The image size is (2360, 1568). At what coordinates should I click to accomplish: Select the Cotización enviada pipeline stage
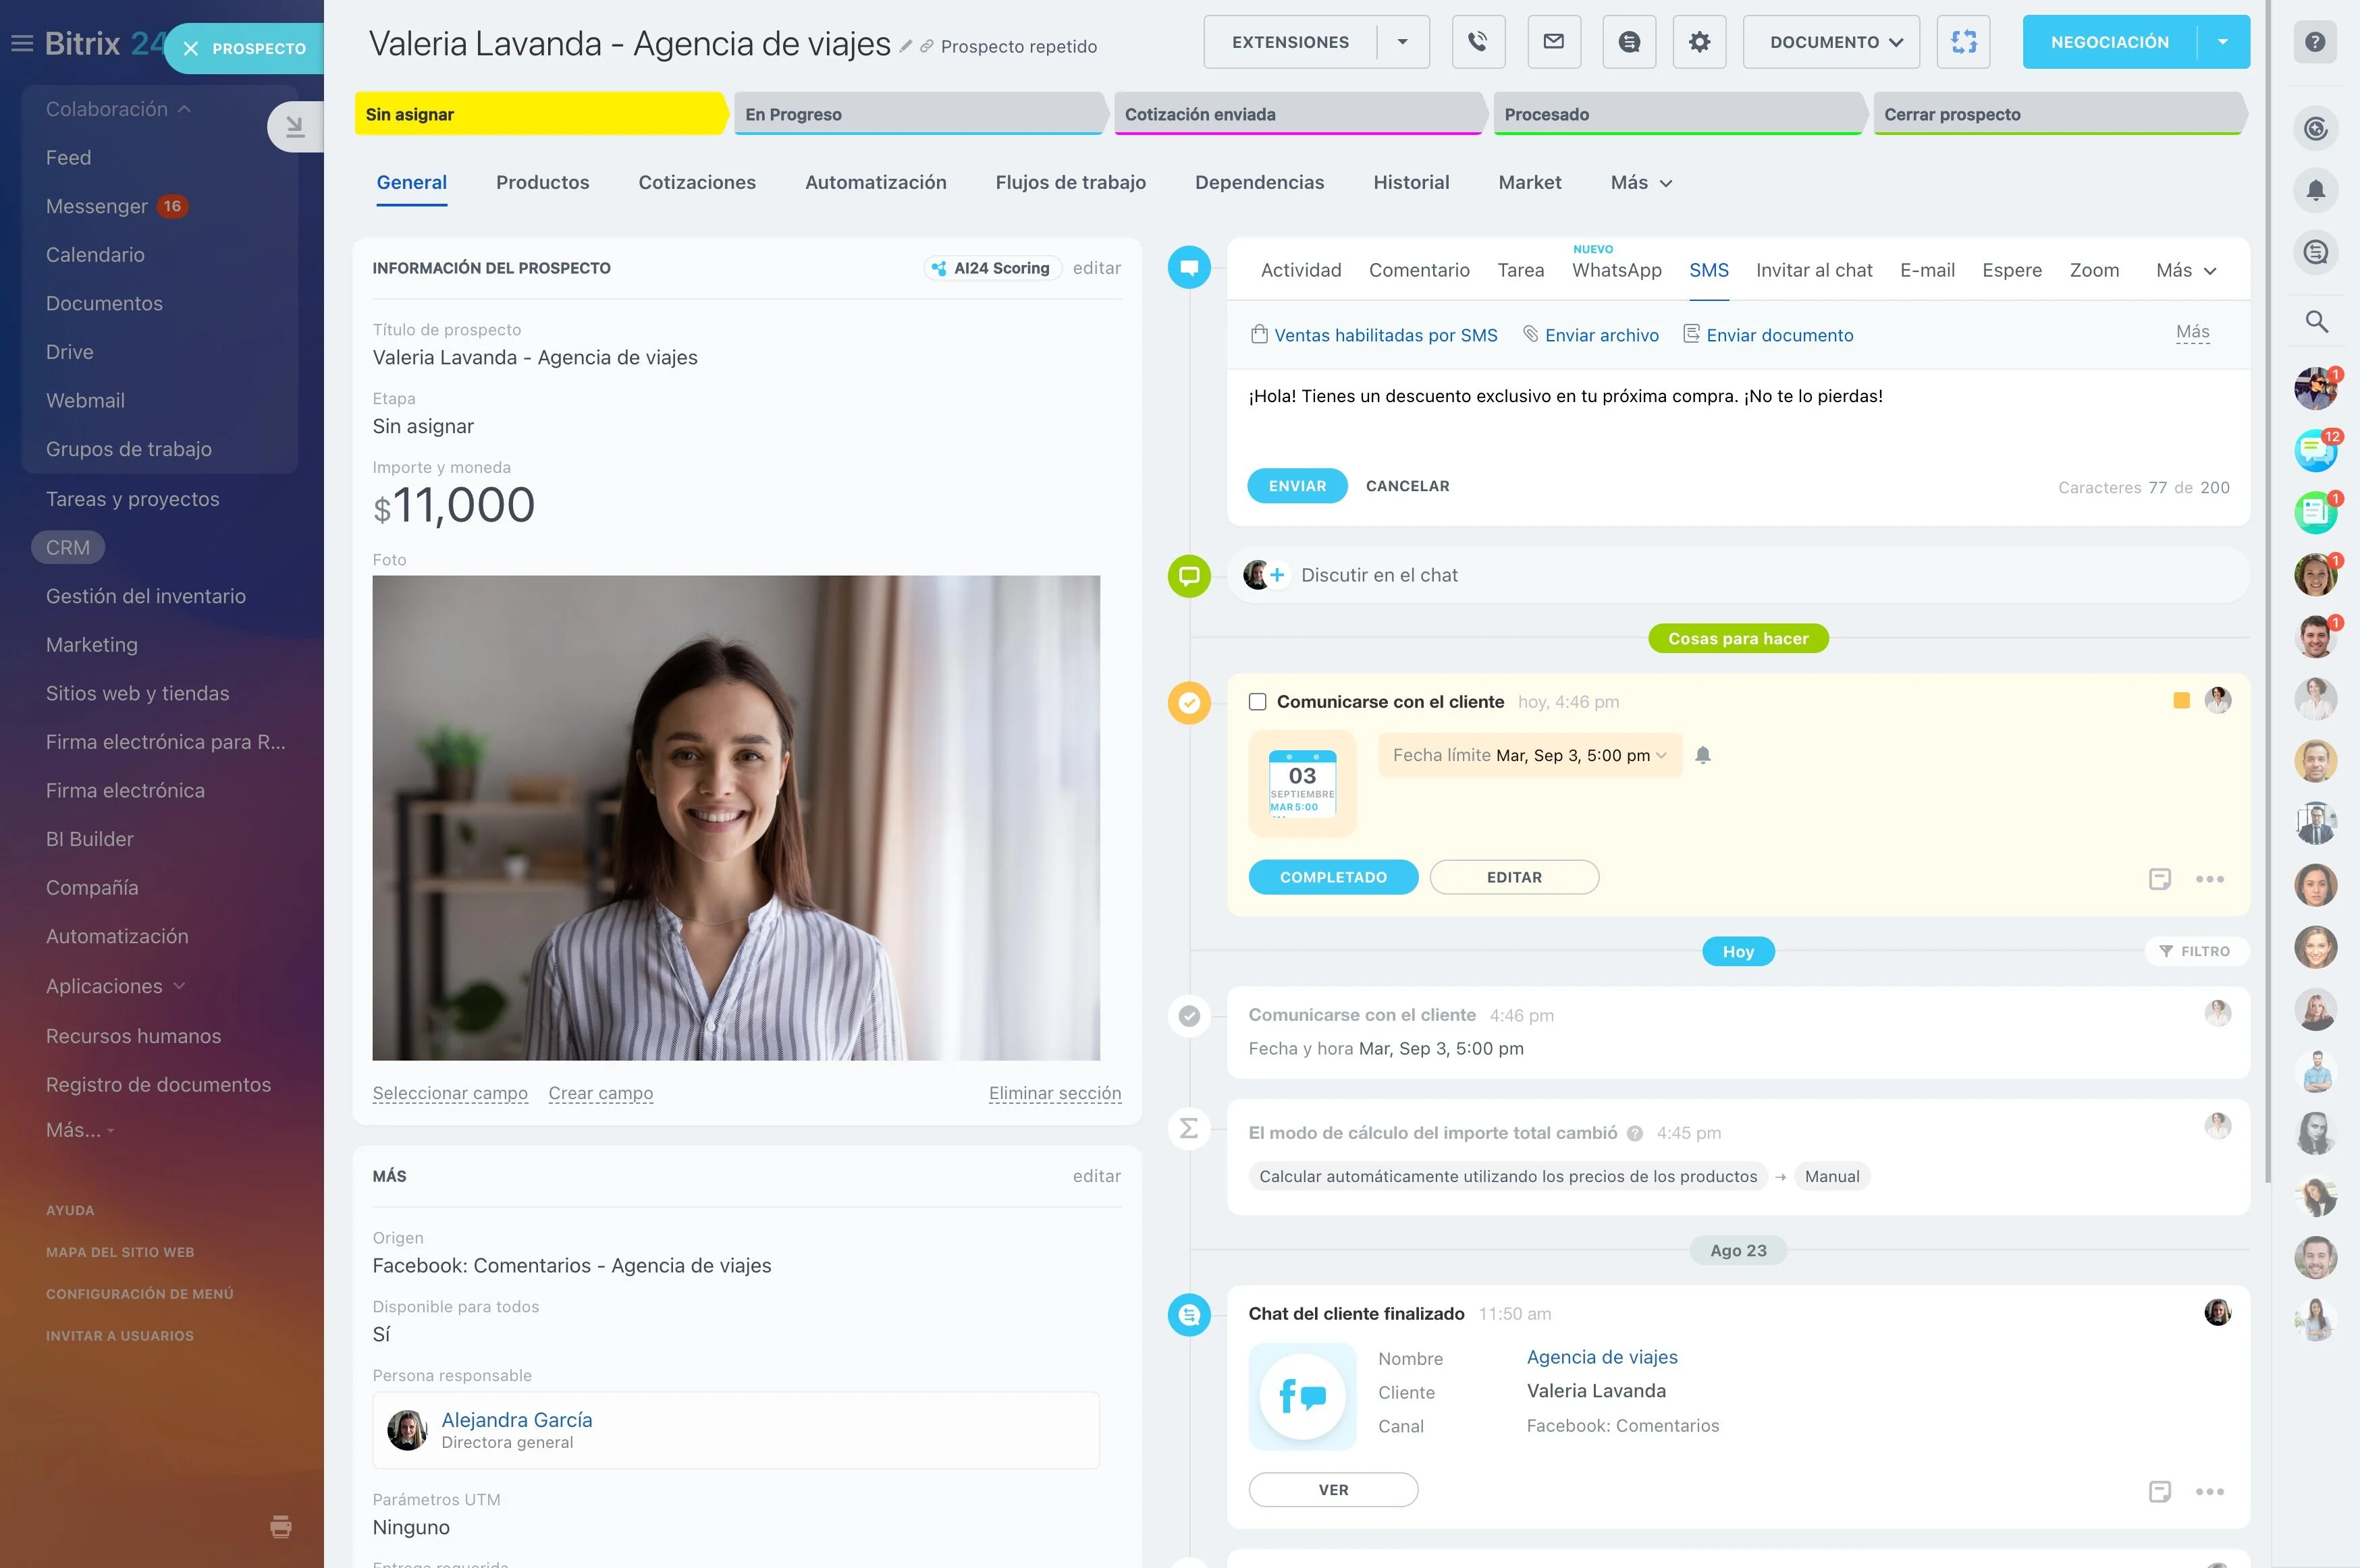click(1297, 114)
